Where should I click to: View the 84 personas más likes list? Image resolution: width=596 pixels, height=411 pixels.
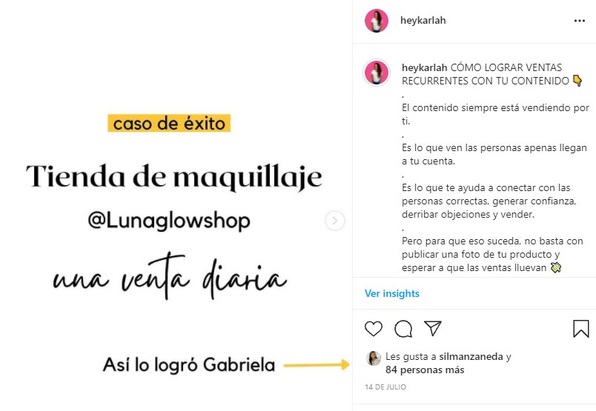[425, 370]
